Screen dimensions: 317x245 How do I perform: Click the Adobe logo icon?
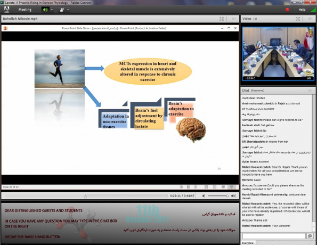(7, 10)
